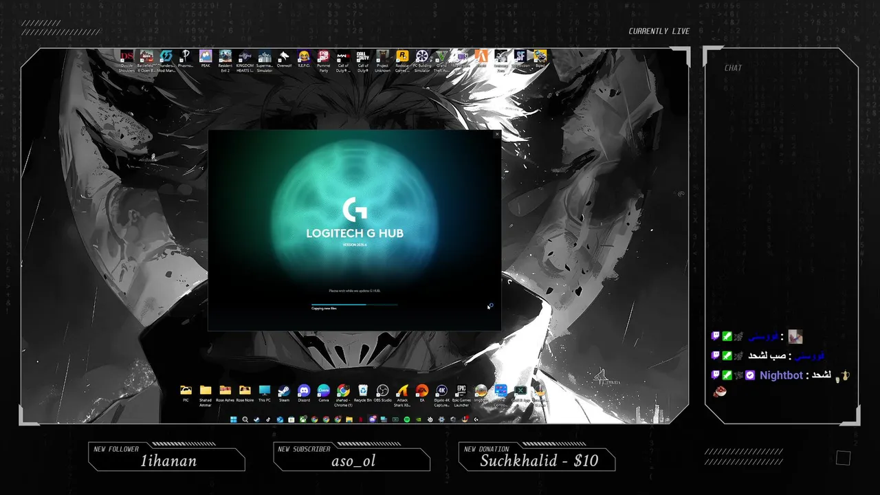Open Logitech G HUB taskbar icon
Viewport: 880px width, 495px height.
pos(476,419)
